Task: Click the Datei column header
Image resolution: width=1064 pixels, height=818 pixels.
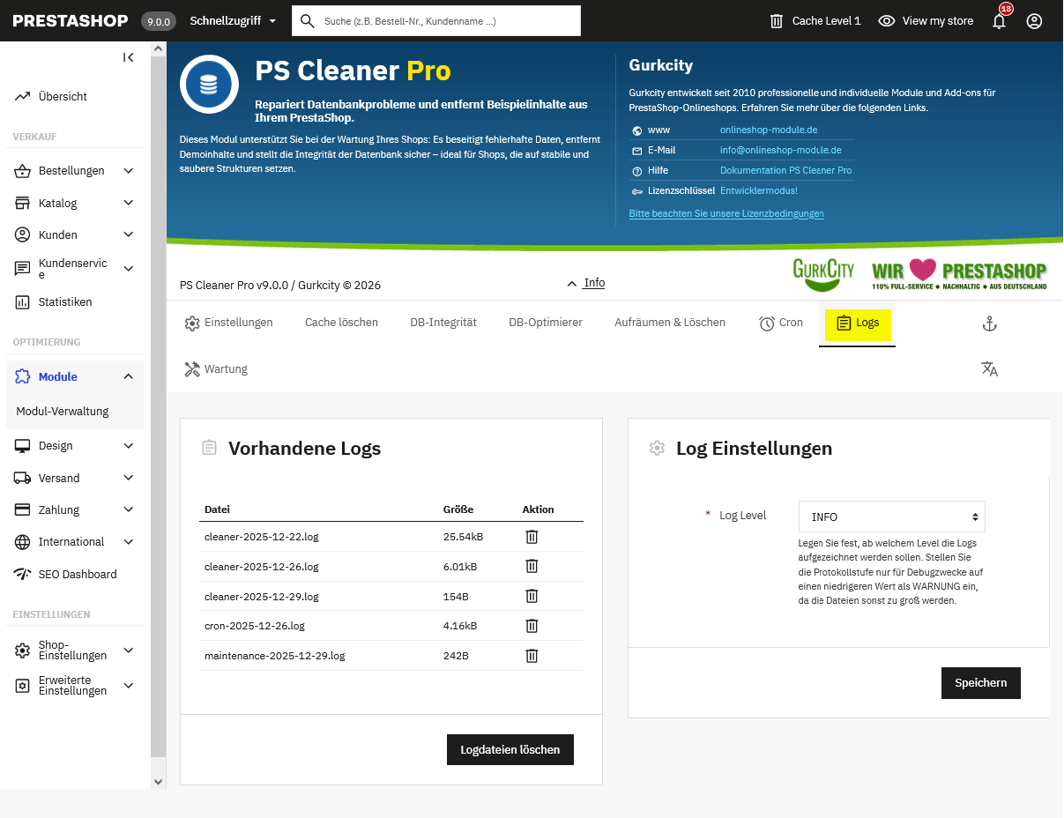Action: click(x=217, y=509)
